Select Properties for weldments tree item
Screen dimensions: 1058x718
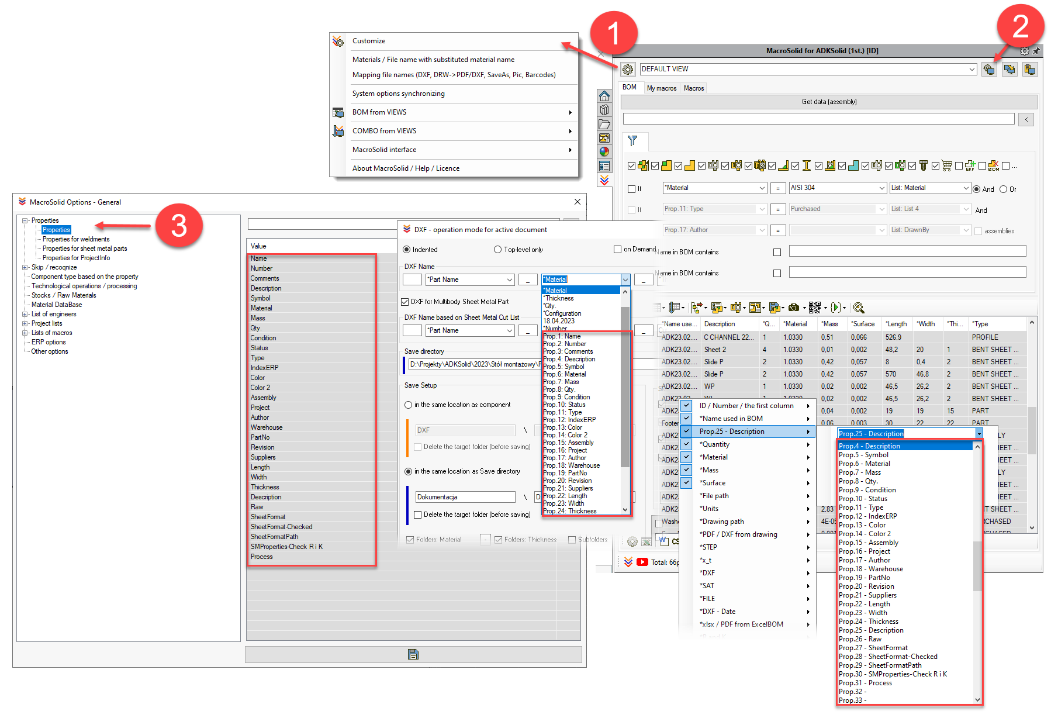pos(76,239)
